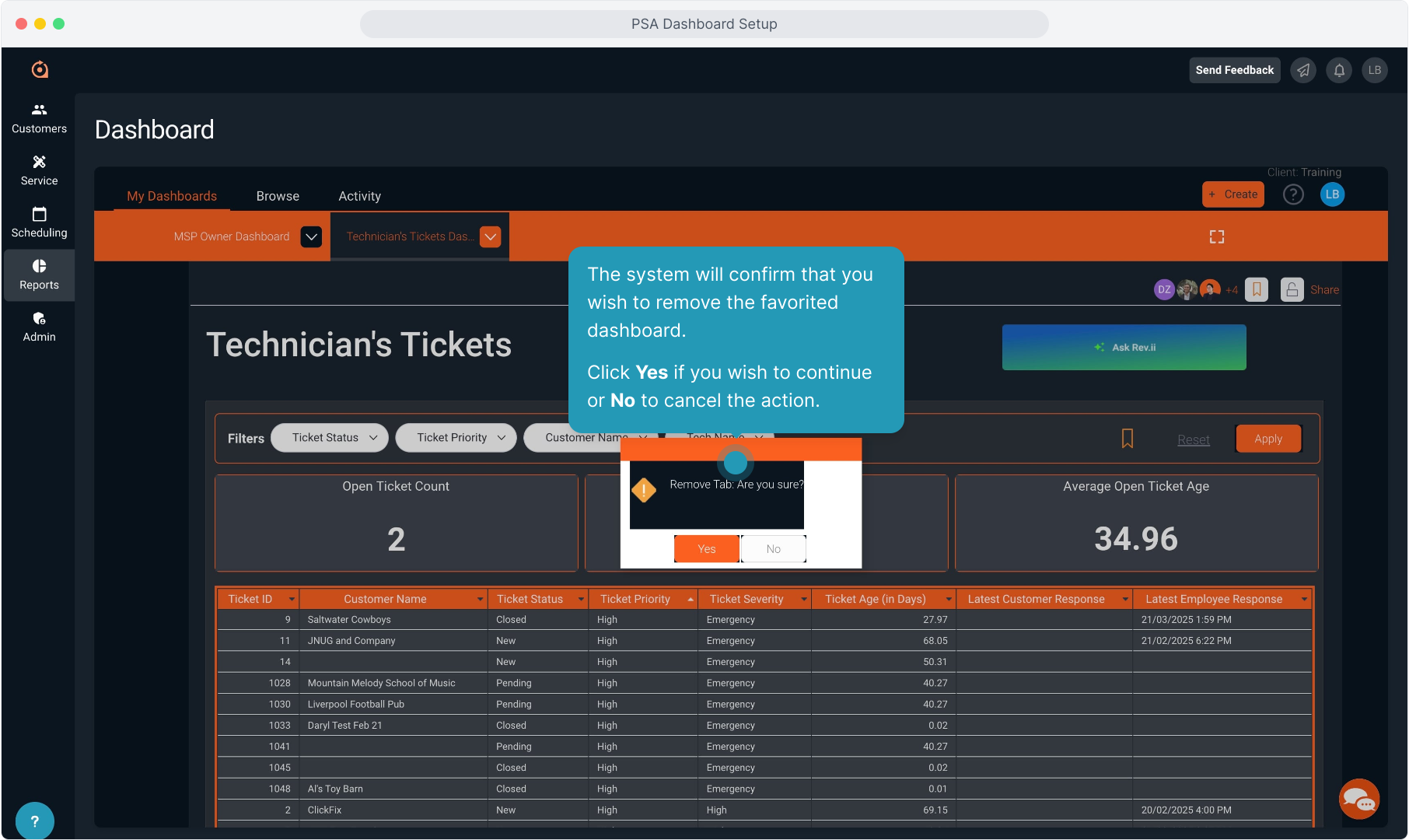This screenshot has height=840, width=1409.
Task: Click the ticket ID 1028 cell
Action: click(x=258, y=683)
